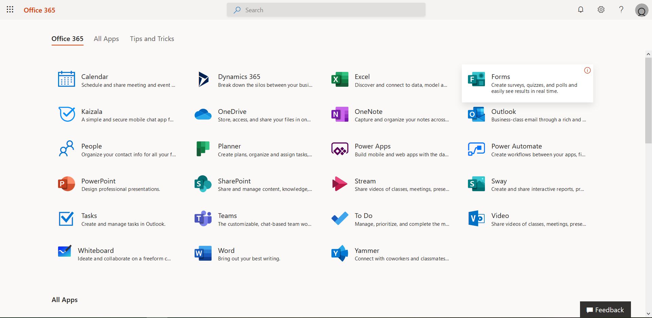Open the Excel title link
This screenshot has width=652, height=318.
click(362, 77)
